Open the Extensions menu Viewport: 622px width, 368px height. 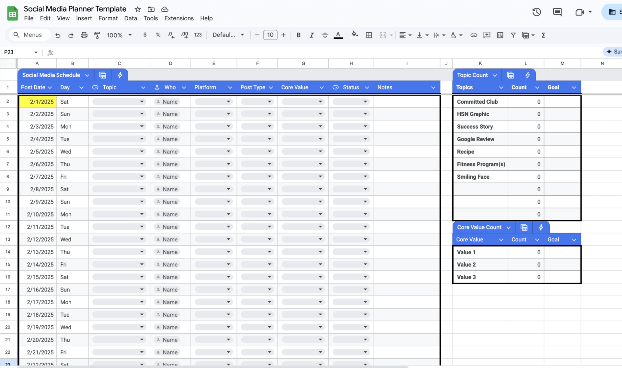(179, 18)
